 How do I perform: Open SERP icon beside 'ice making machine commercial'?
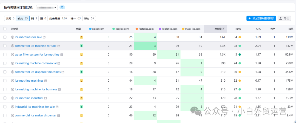tap(59, 63)
